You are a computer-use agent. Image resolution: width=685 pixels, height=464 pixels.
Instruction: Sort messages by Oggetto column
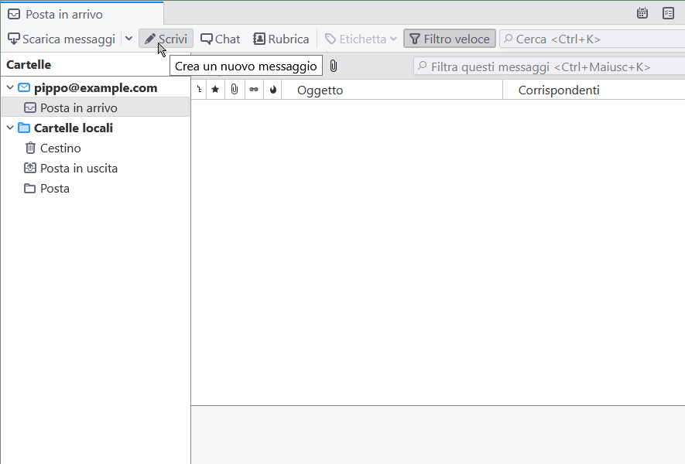(392, 90)
